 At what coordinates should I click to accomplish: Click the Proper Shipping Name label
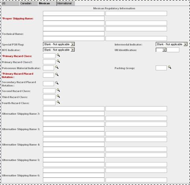tap(18, 19)
